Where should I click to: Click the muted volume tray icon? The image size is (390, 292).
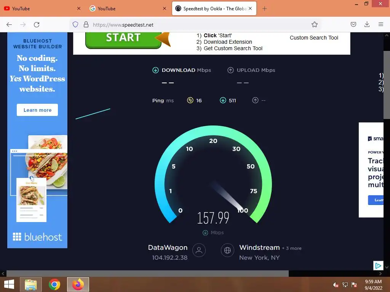pyautogui.click(x=336, y=285)
